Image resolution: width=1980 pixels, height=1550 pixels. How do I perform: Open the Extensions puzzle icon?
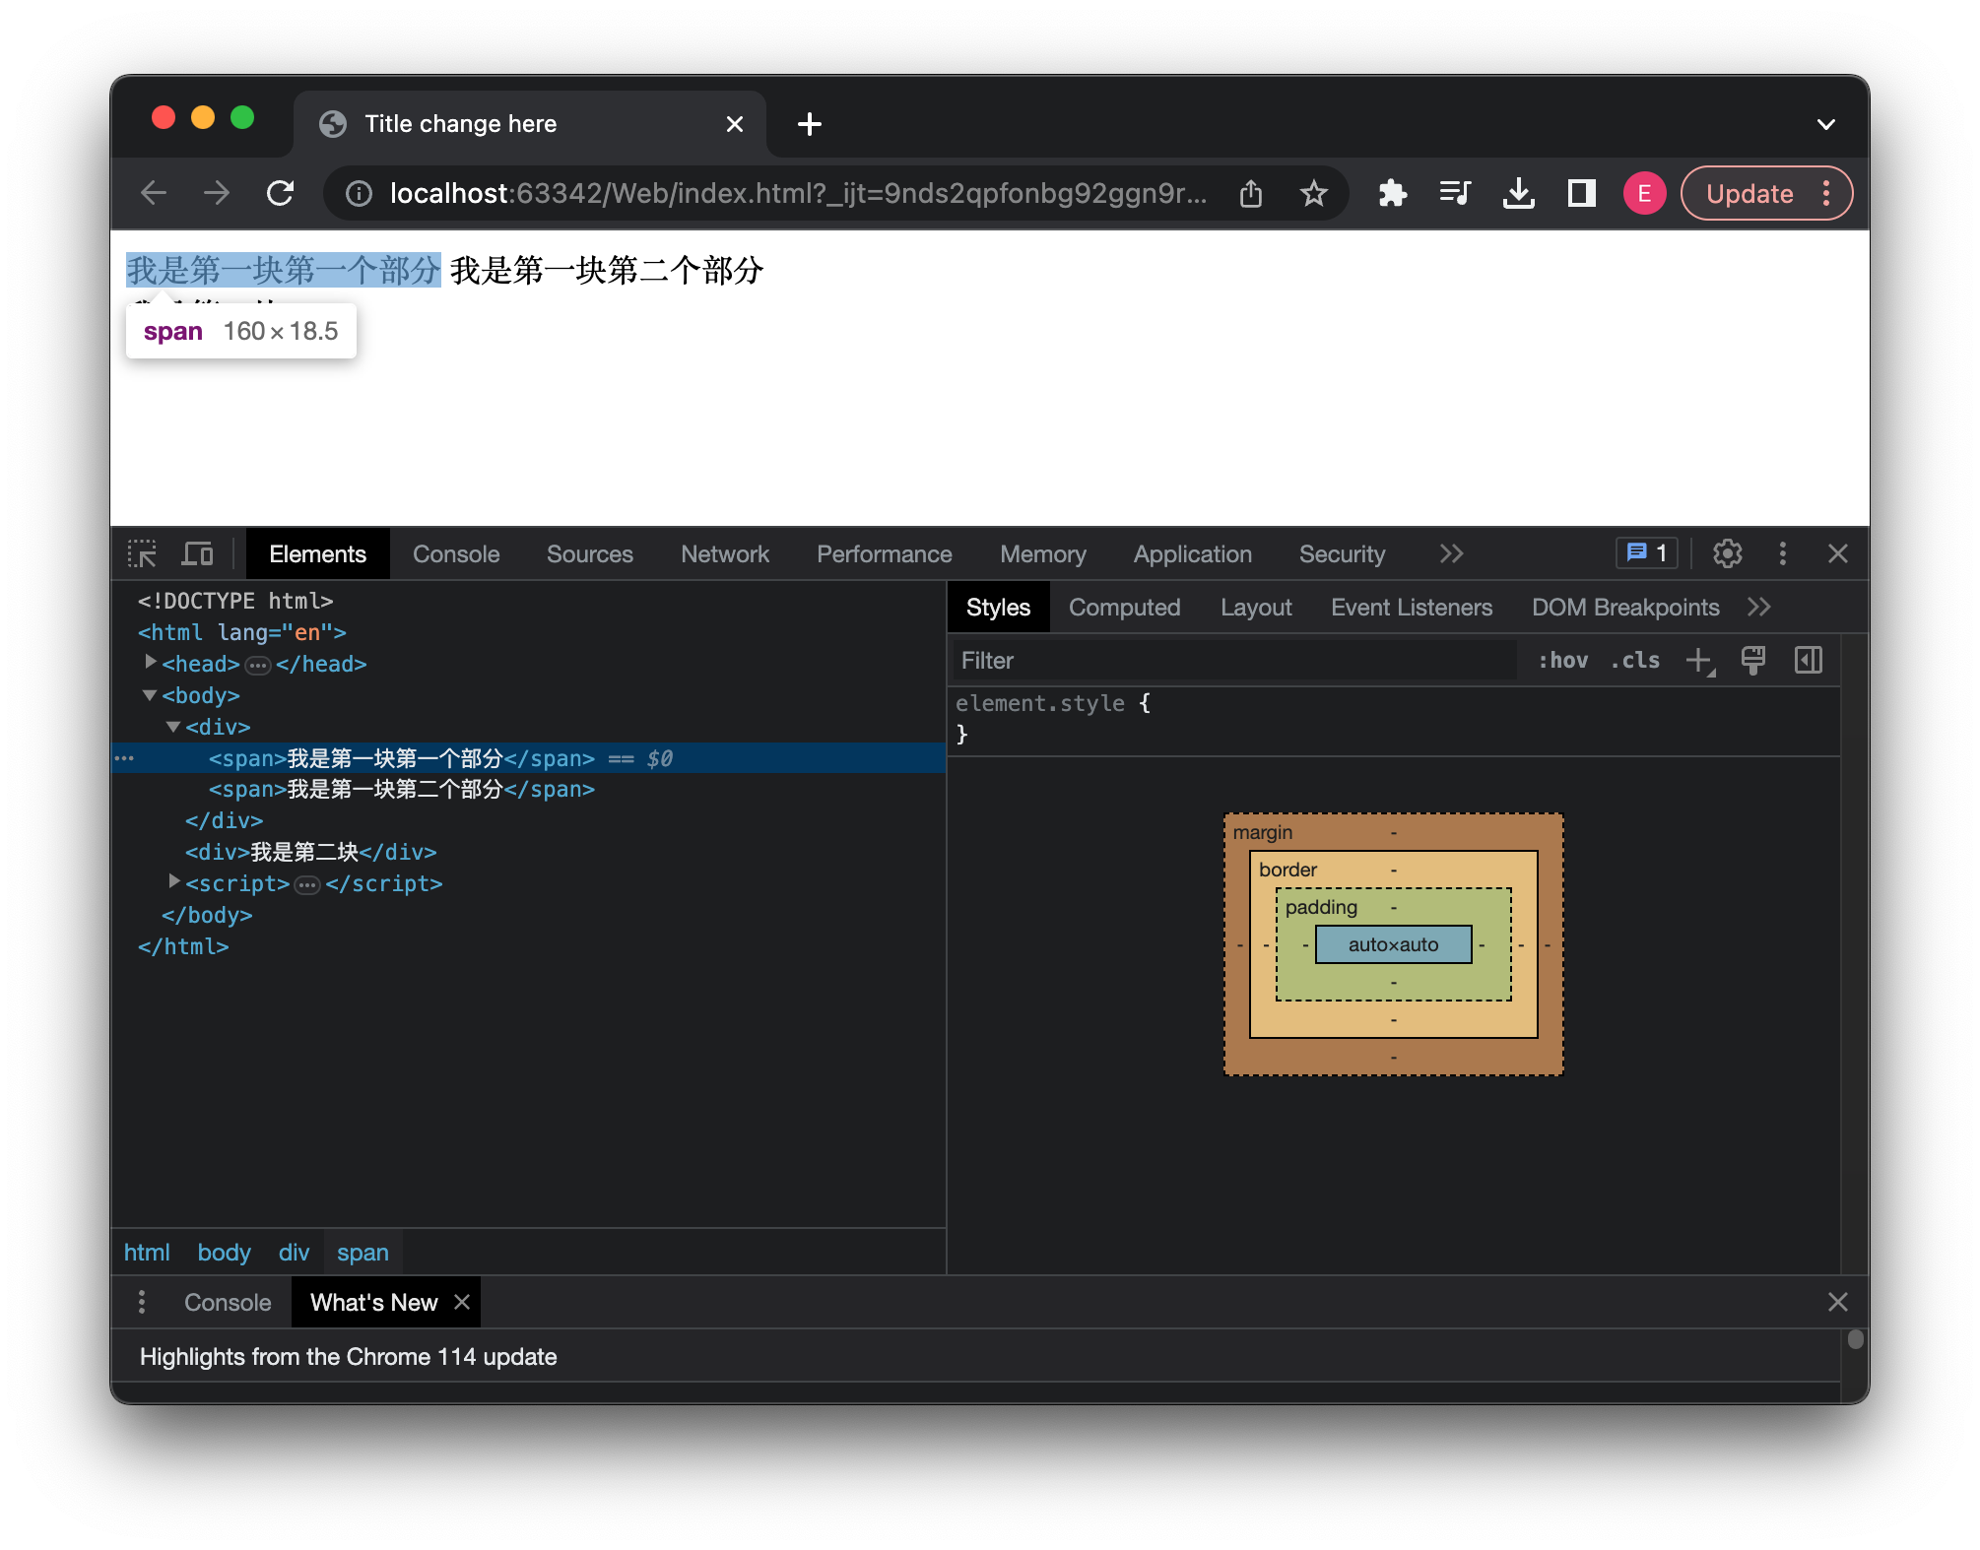pyautogui.click(x=1392, y=193)
